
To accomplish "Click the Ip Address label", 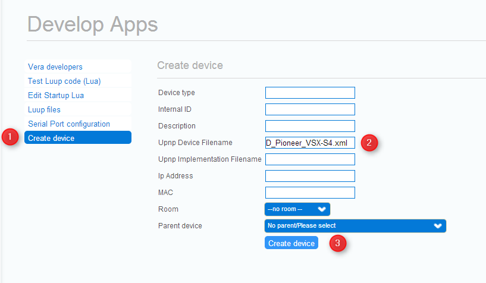I will click(x=175, y=176).
